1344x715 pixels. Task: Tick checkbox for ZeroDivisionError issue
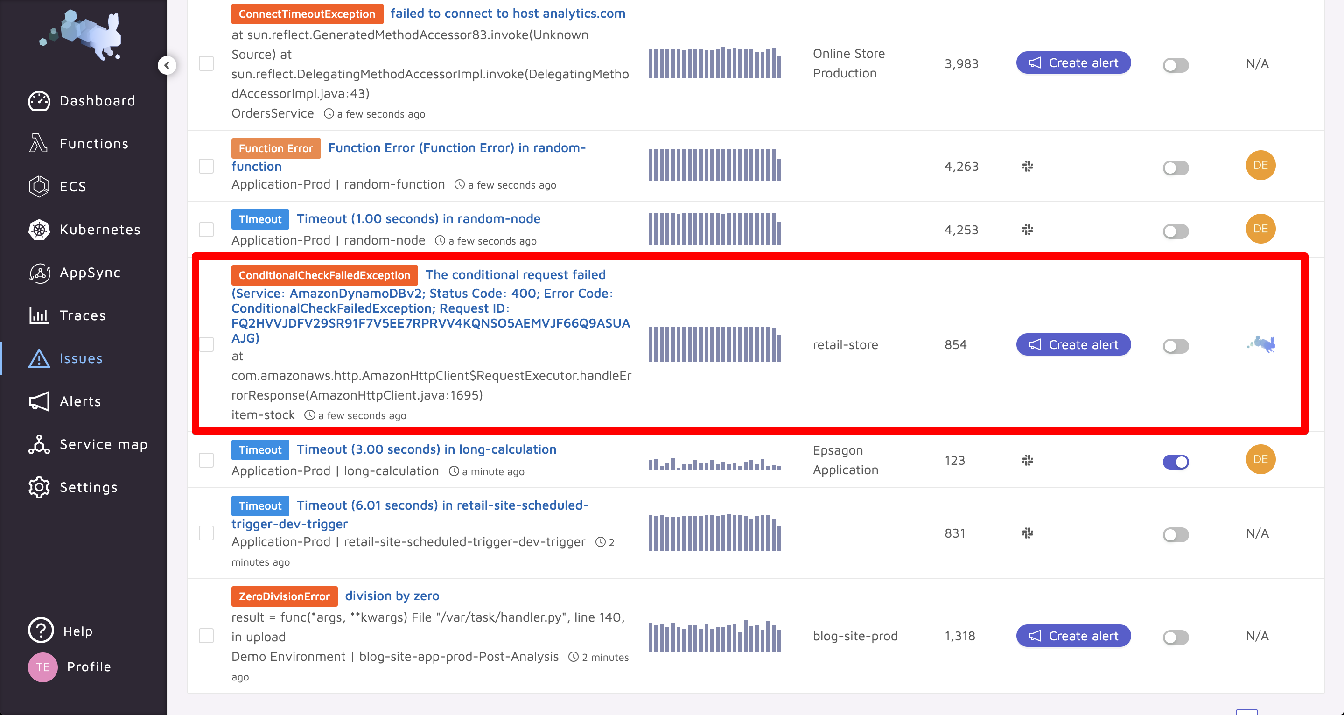[207, 636]
